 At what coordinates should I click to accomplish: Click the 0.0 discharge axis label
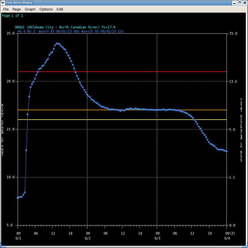click(232, 225)
